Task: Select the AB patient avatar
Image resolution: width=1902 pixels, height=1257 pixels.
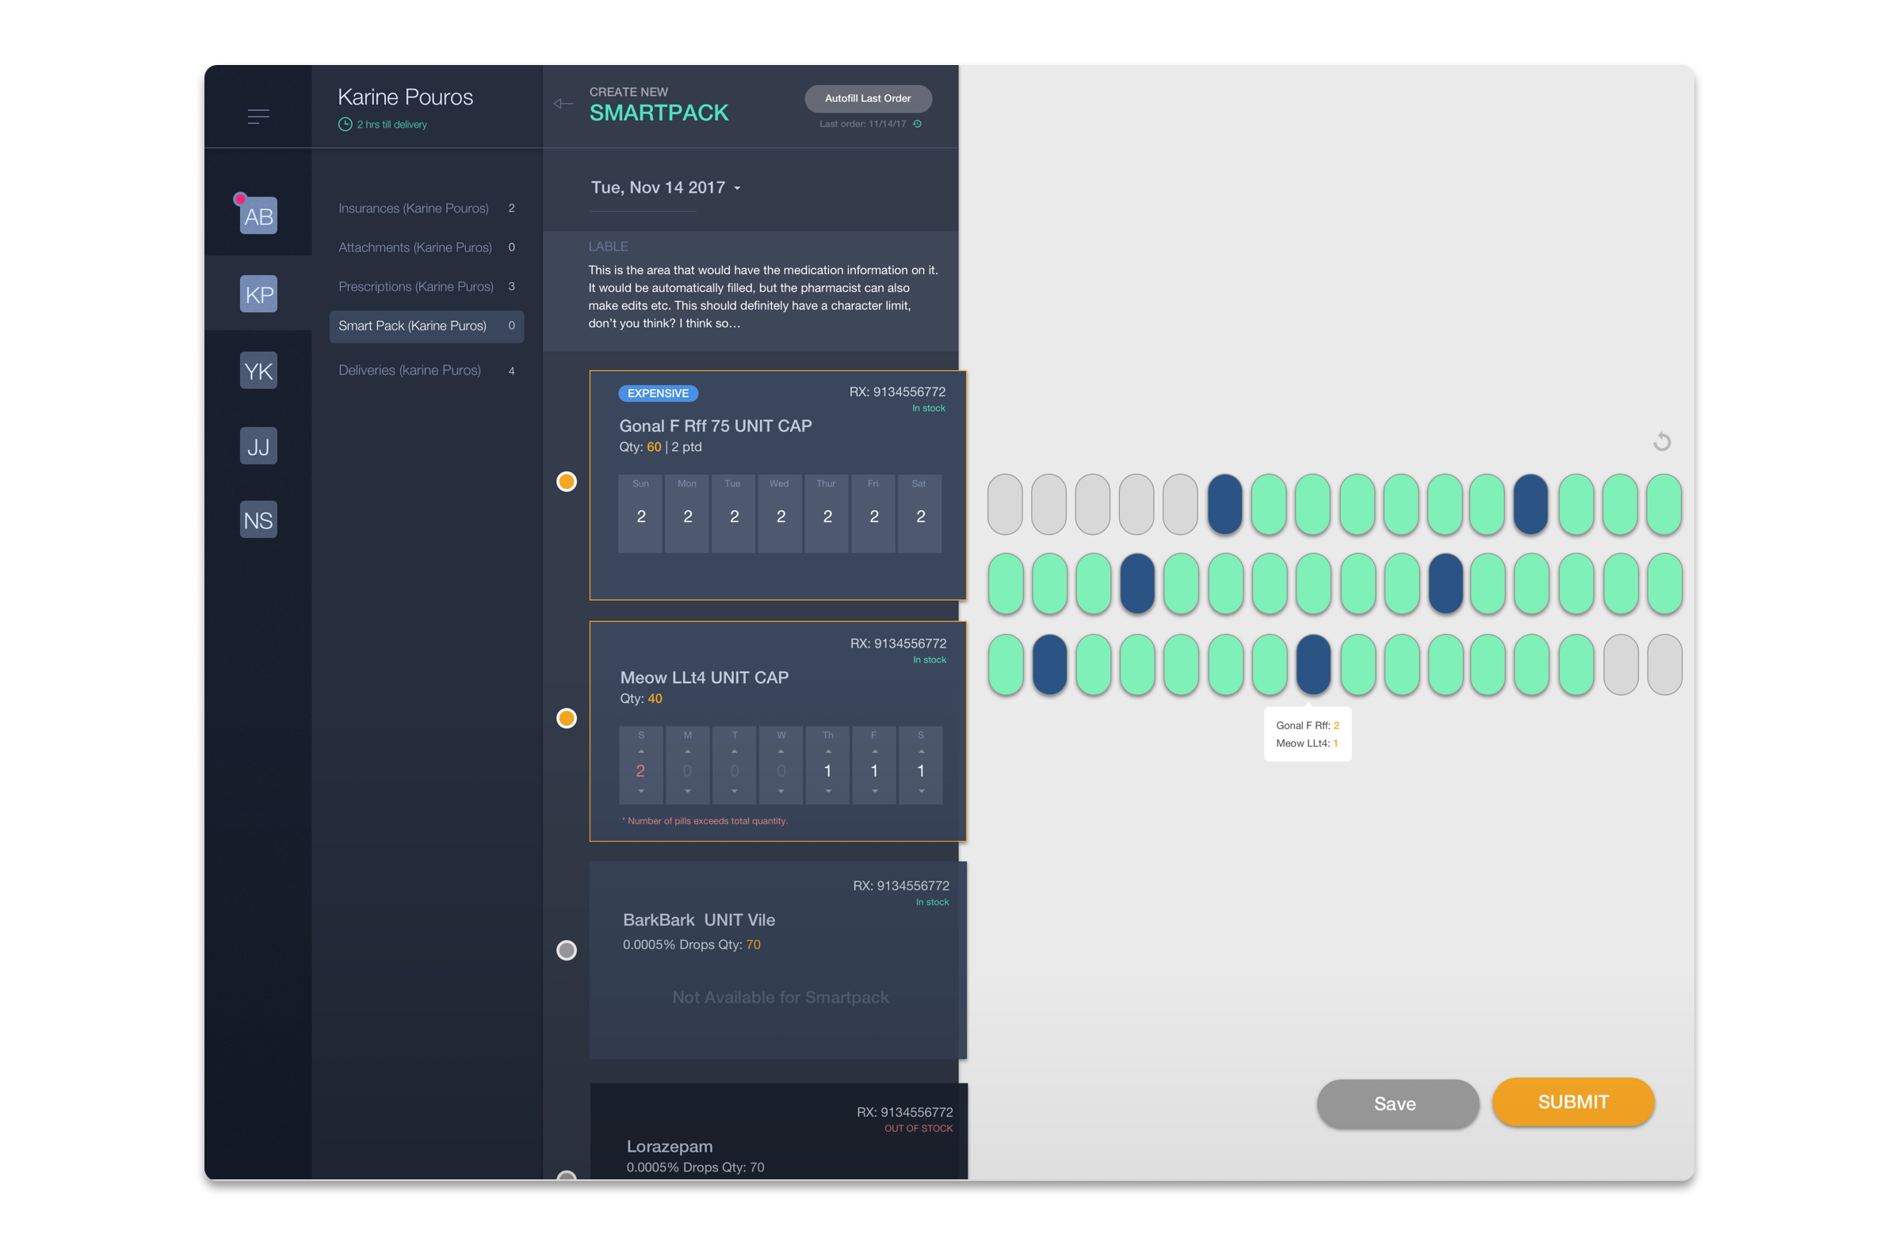Action: pyautogui.click(x=258, y=216)
